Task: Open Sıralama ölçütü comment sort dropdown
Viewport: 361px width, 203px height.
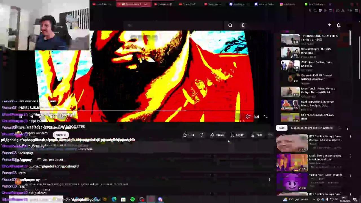Action: click(x=50, y=160)
